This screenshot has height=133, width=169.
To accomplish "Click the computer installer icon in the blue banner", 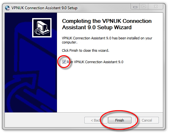I will click(42, 28).
